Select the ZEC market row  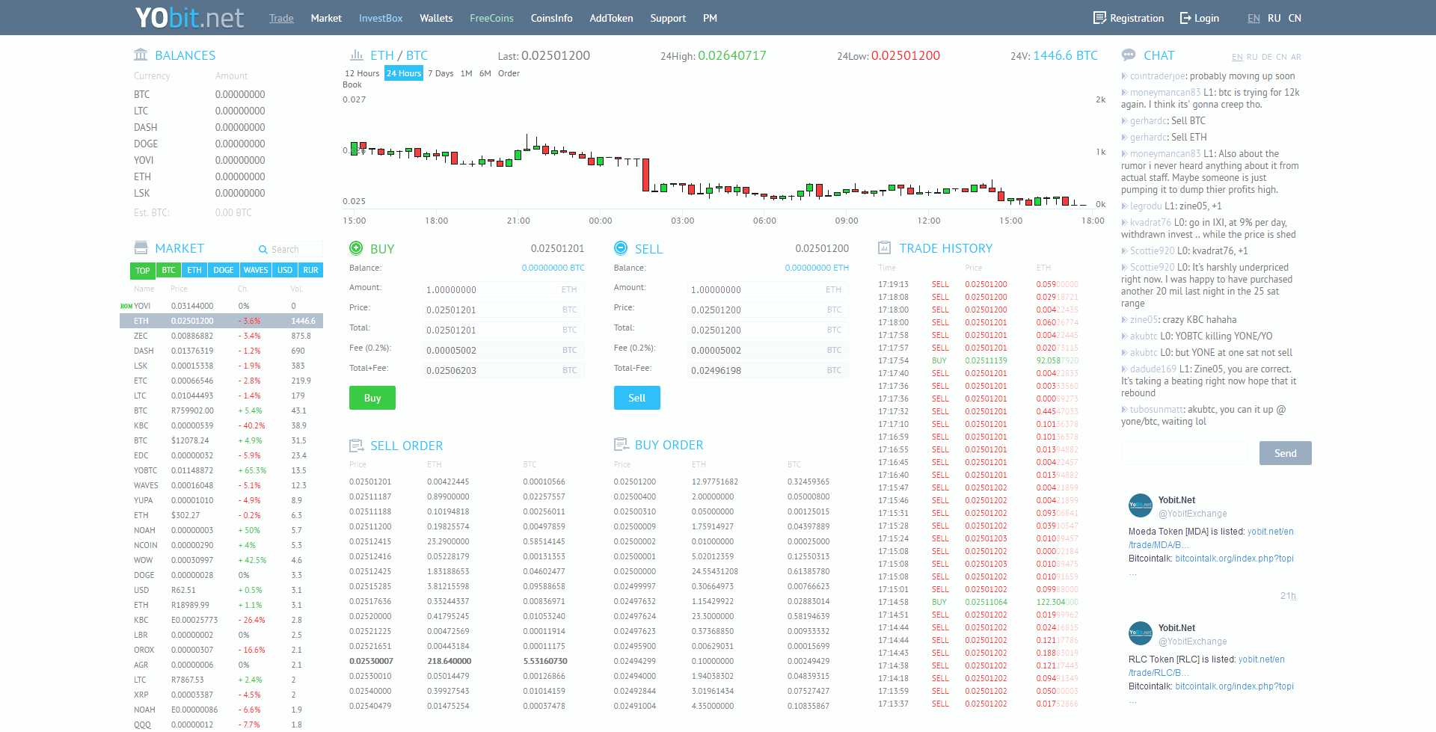click(x=221, y=336)
